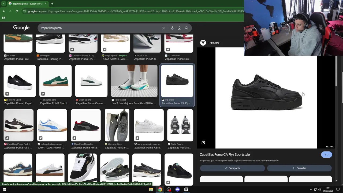Open OBS Studio from taskbar

tap(169, 190)
